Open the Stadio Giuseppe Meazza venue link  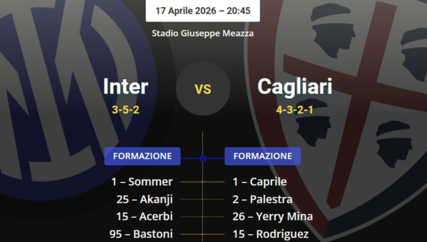(x=202, y=33)
